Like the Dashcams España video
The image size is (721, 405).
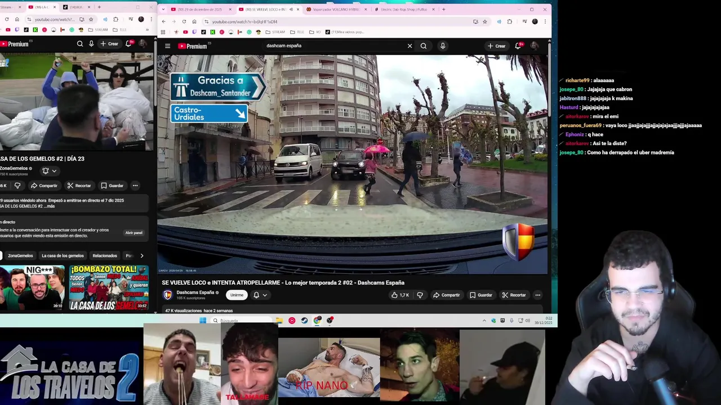(x=400, y=295)
